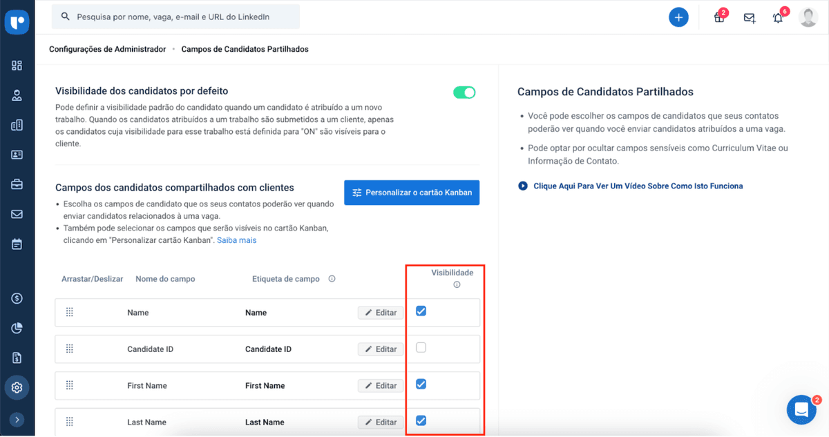
Task: View the reports pie chart icon
Action: (x=17, y=328)
